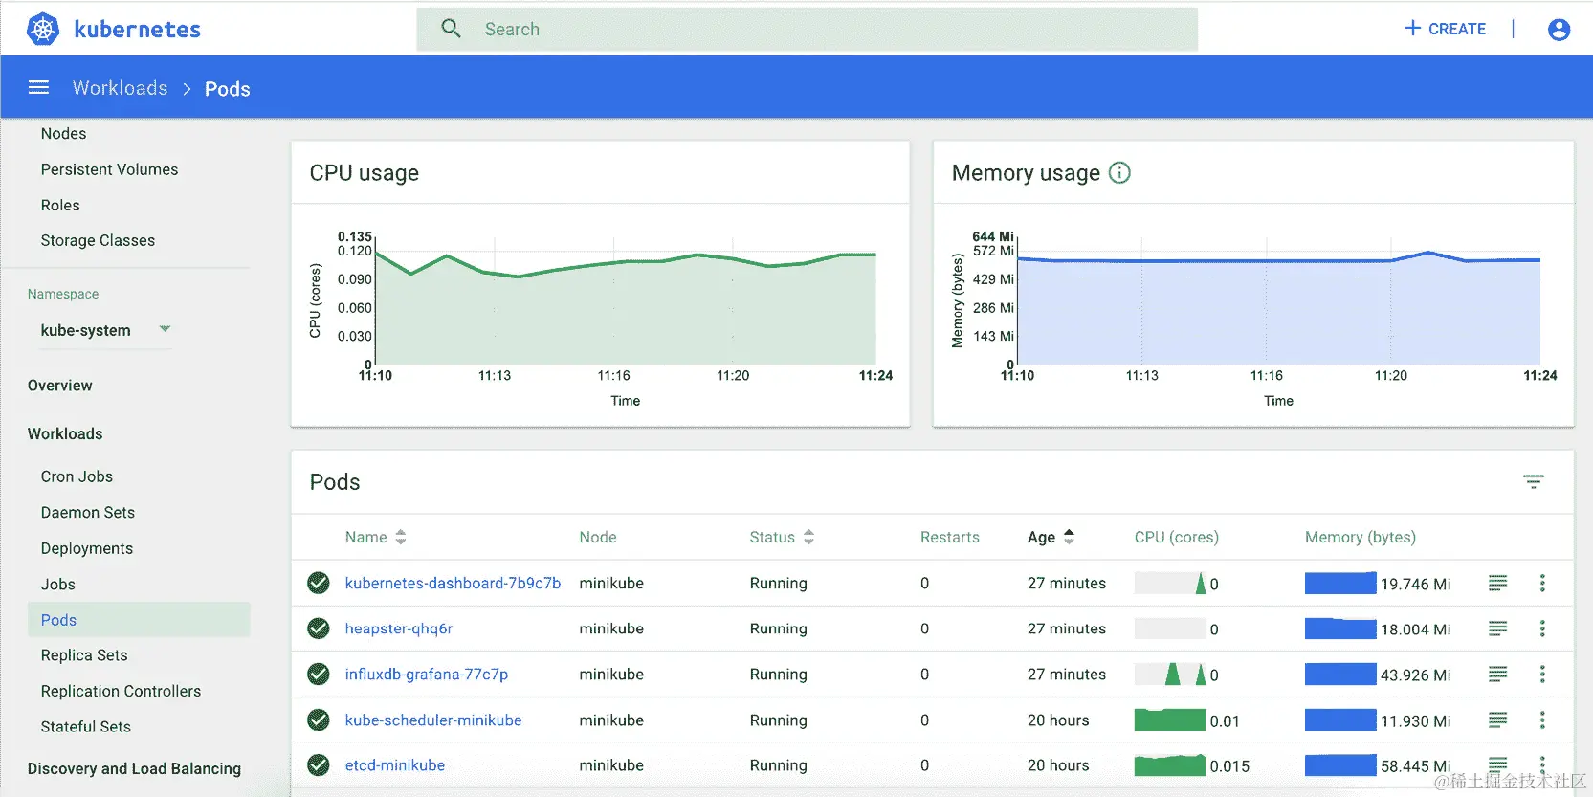Screen dimensions: 1593x797
Task: View logs for kube-scheduler-minikube pod
Action: coord(1498,720)
